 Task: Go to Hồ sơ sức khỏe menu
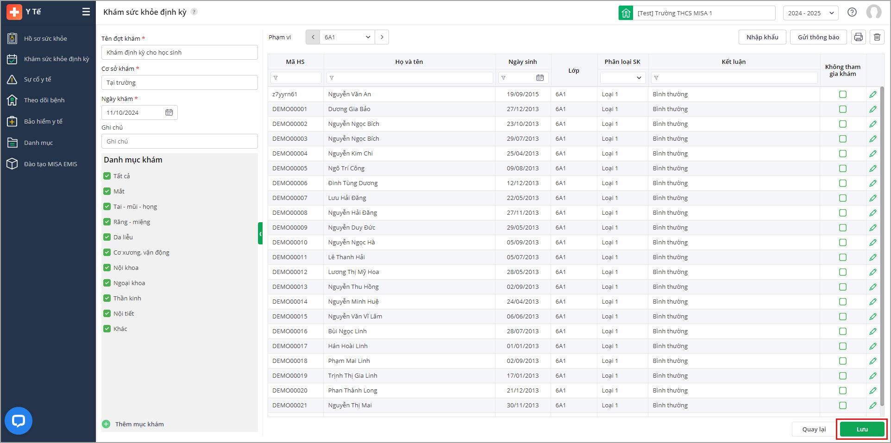(x=45, y=38)
